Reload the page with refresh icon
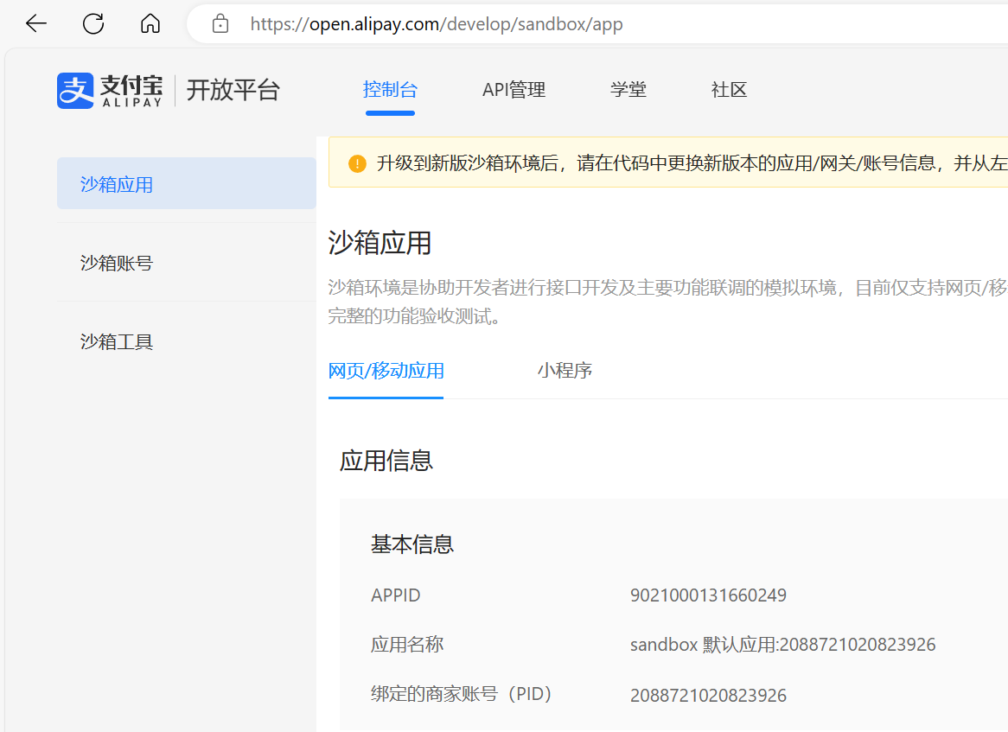Screen dimensions: 1008x732 tap(93, 24)
